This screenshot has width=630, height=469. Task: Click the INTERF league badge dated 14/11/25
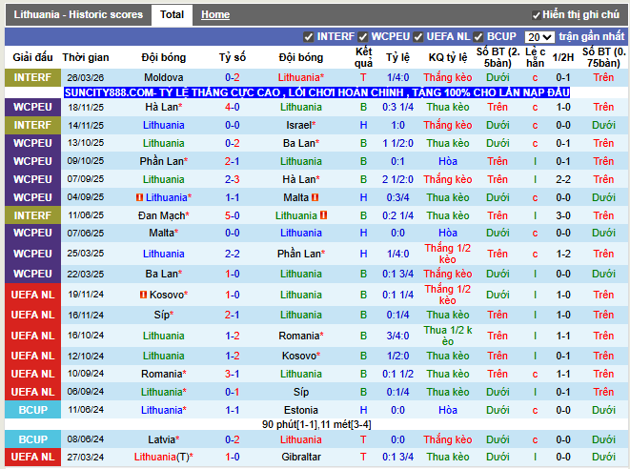32,125
